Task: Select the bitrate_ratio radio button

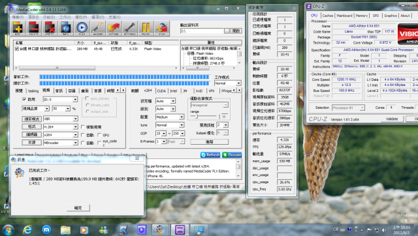Action: [x=87, y=105]
